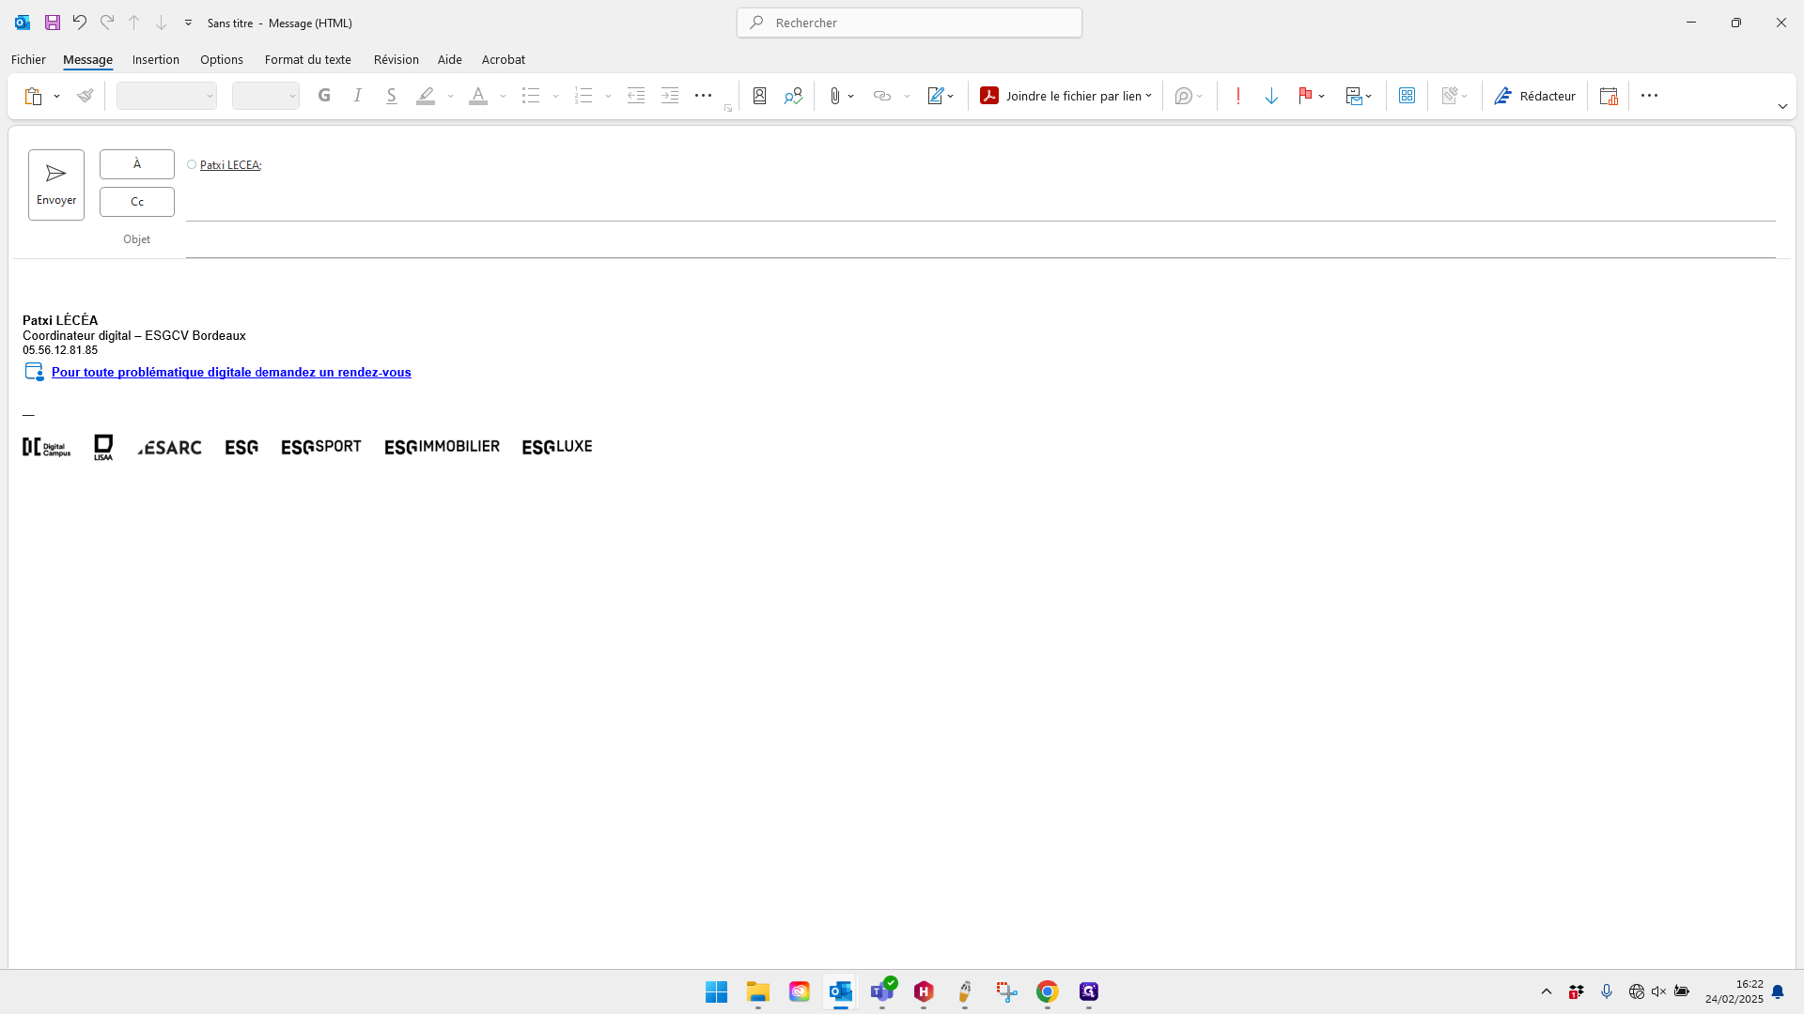Open the font name combo box

(x=166, y=96)
